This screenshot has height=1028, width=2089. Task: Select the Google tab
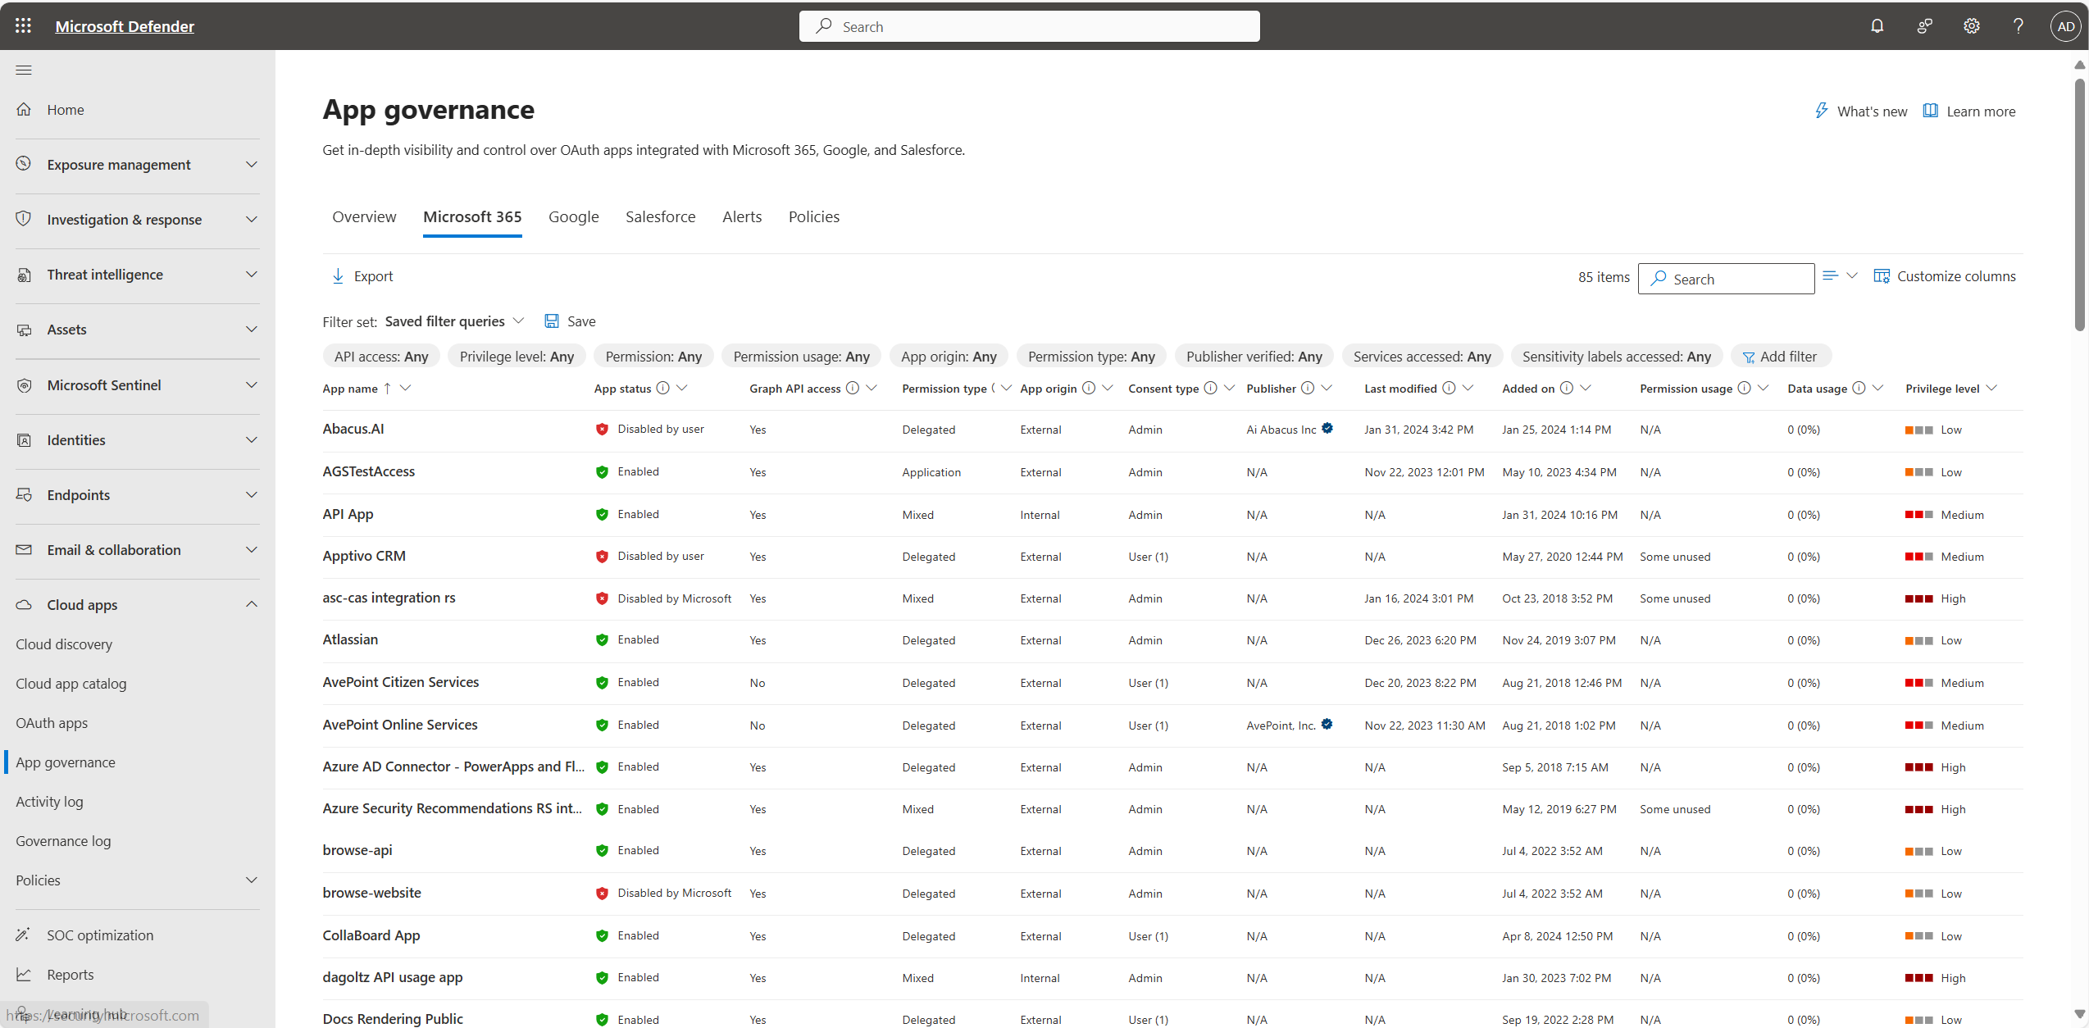576,217
